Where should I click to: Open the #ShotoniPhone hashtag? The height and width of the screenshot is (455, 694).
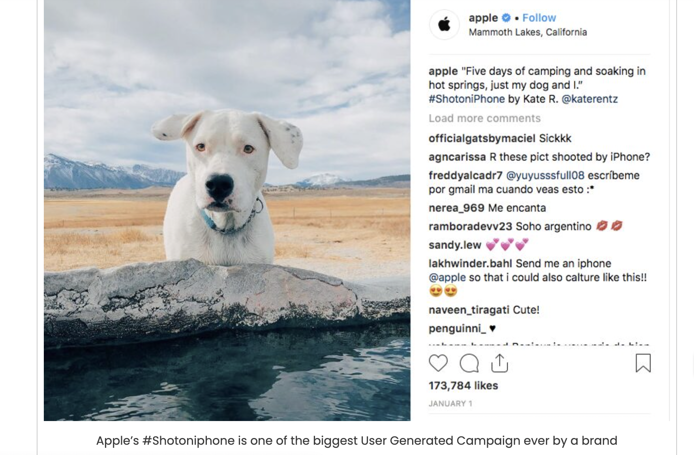(467, 99)
